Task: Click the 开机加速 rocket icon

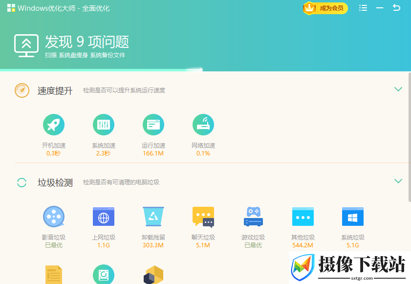Action: (54, 125)
